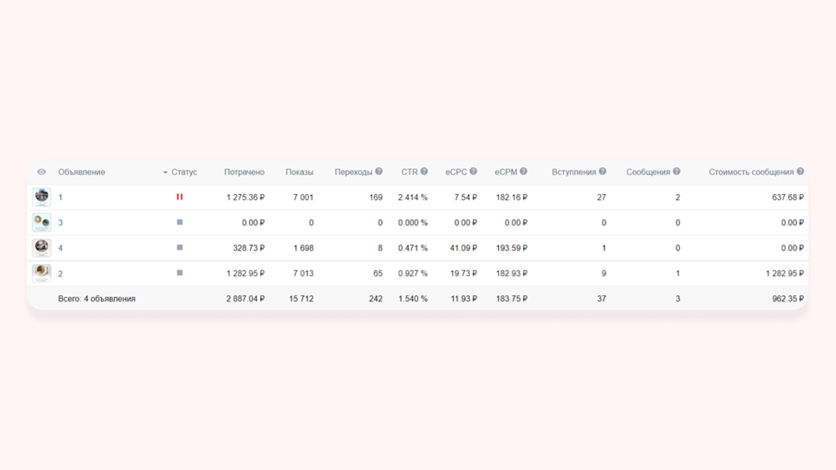Toggle the eye visibility icon in header
The image size is (836, 470).
point(41,172)
